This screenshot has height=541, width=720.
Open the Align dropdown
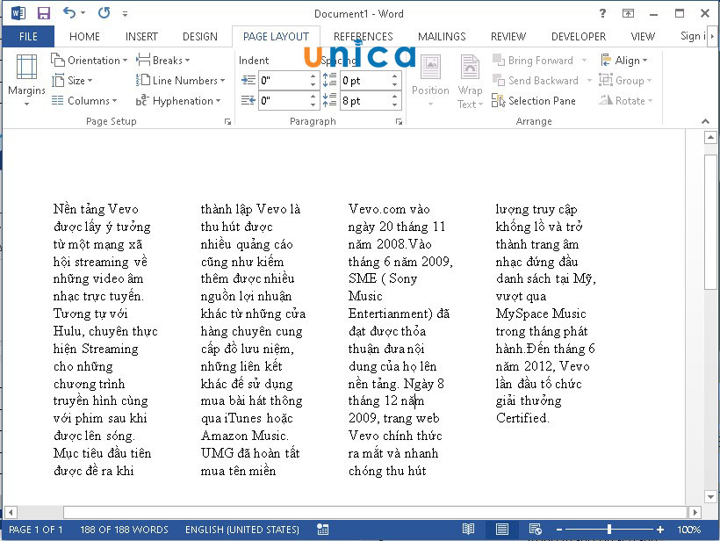624,61
